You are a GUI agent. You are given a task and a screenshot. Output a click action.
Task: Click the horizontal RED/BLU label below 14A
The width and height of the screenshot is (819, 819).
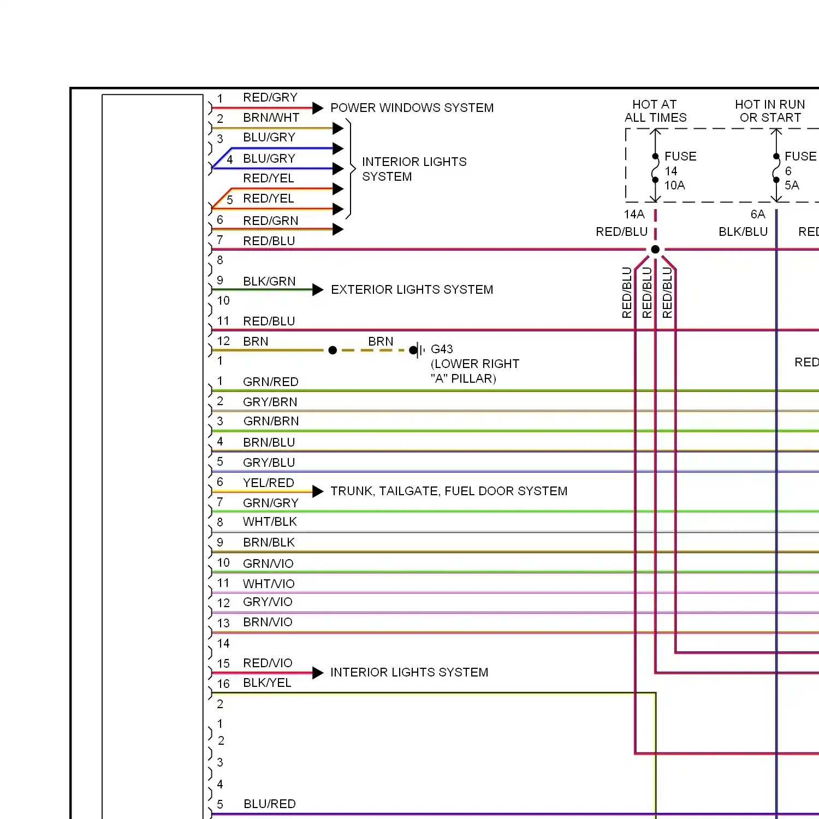tap(621, 232)
